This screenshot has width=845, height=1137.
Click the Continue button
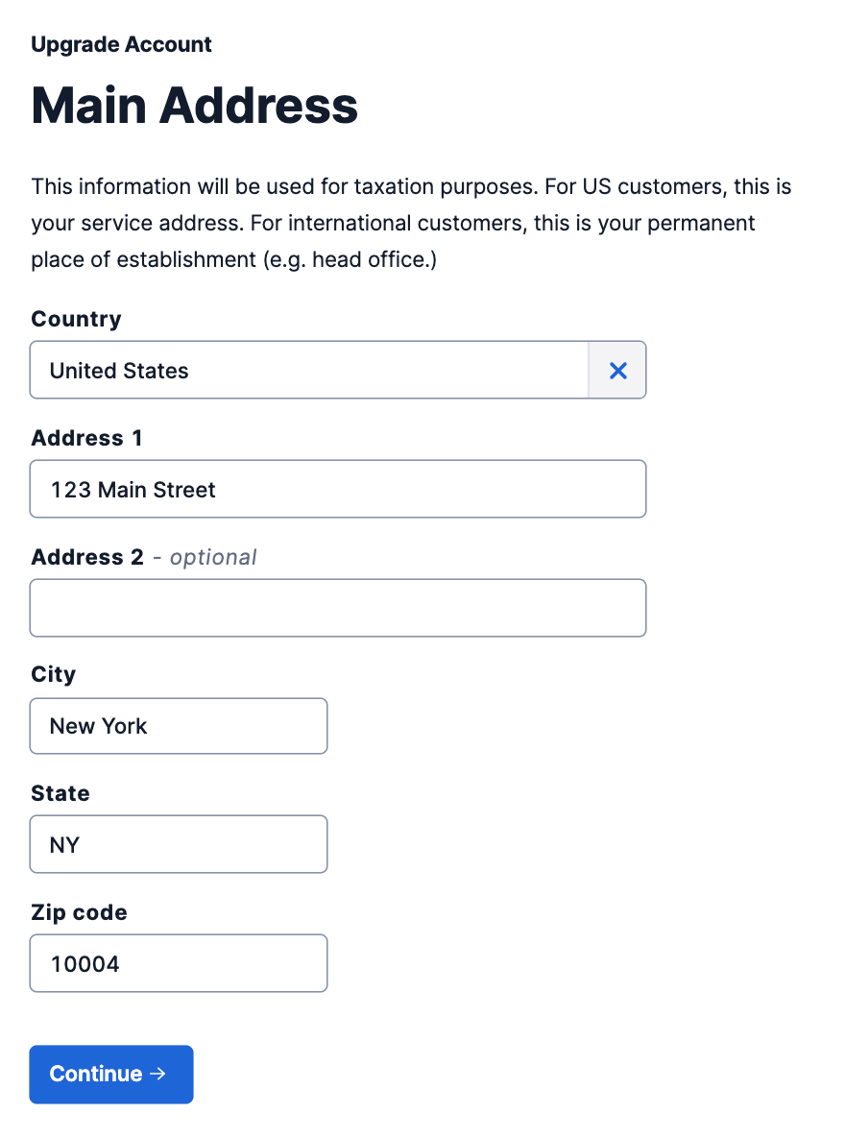111,1074
